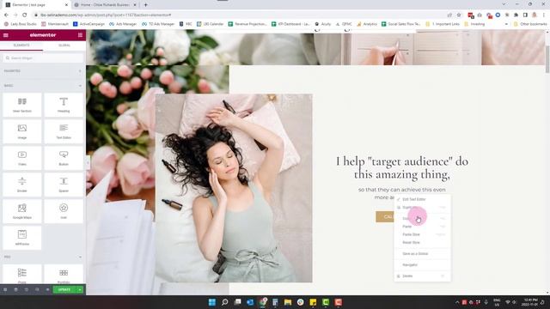Select the Portfolio widget

64,275
